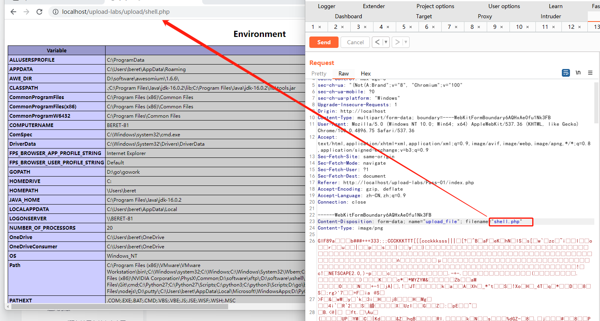Close Repeater tab 5
This screenshot has width=600, height=321.
pos(411,27)
